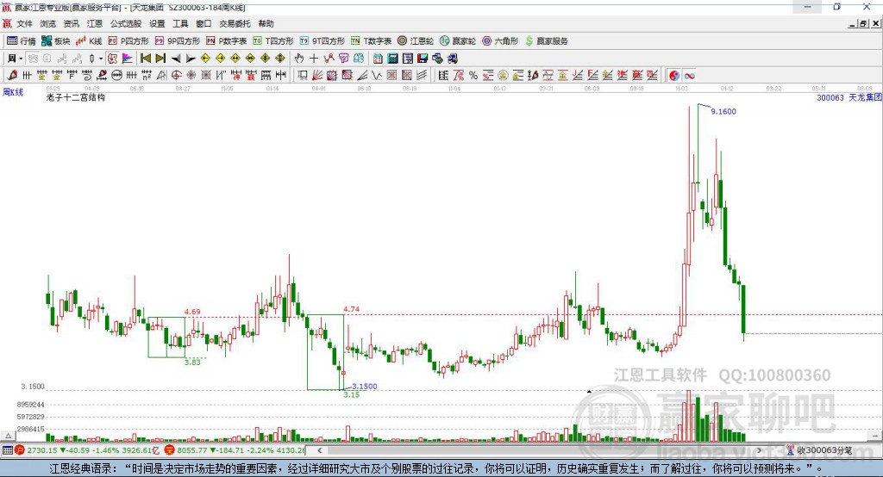The width and height of the screenshot is (883, 477).
Task: Open the 9P四方形 tool
Action: tap(178, 41)
